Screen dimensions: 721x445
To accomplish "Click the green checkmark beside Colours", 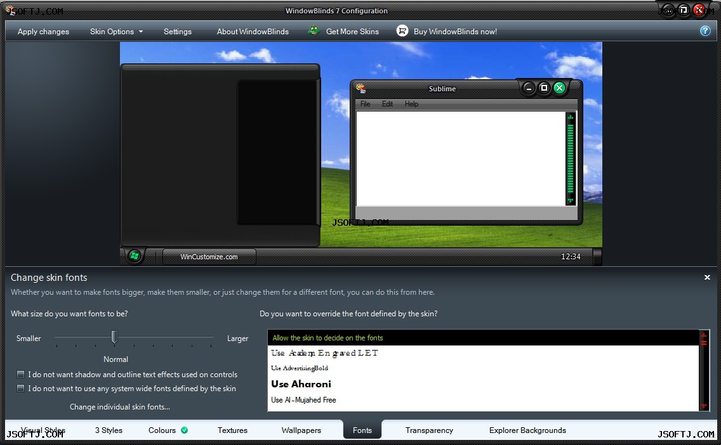I will pyautogui.click(x=185, y=430).
